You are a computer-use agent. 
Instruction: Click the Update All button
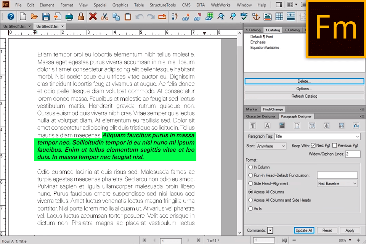[304, 230]
